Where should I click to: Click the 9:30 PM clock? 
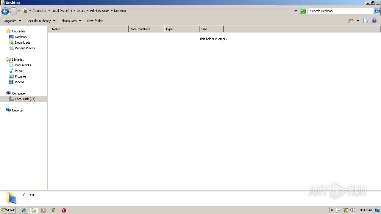coord(366,210)
